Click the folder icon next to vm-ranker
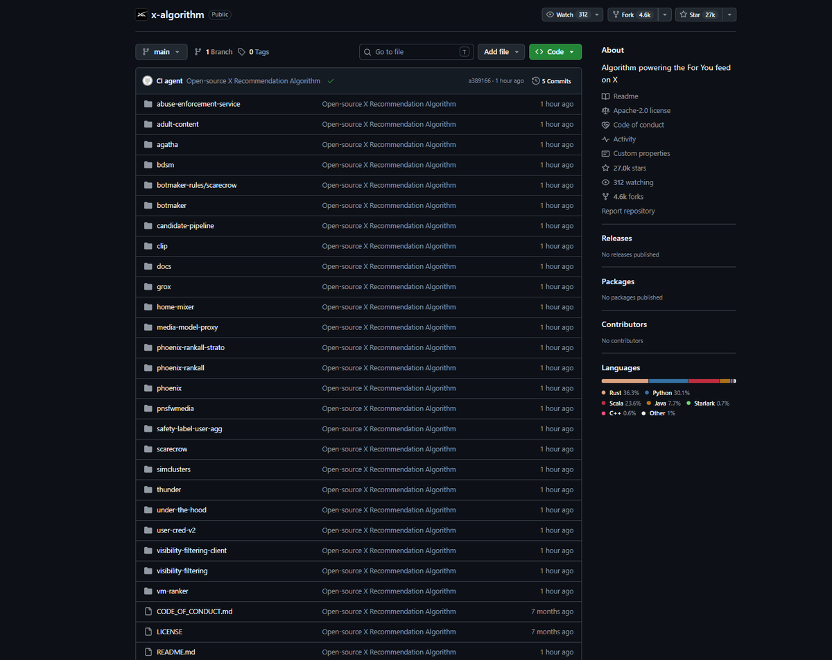This screenshot has width=832, height=660. (x=148, y=591)
